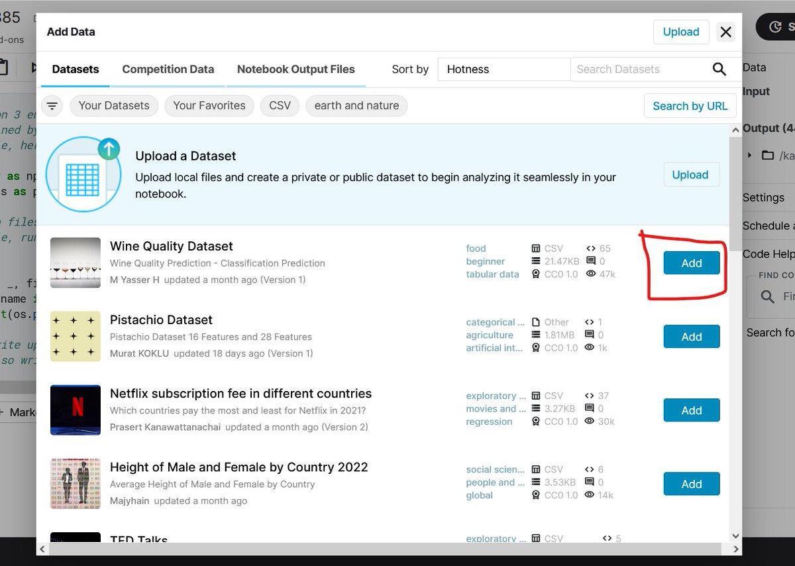Click the agriculture tag on Pistachio Dataset
This screenshot has width=795, height=566.
click(490, 335)
